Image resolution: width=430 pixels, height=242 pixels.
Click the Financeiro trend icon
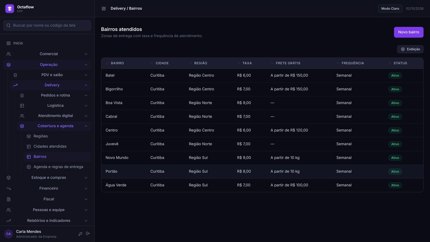(9, 189)
